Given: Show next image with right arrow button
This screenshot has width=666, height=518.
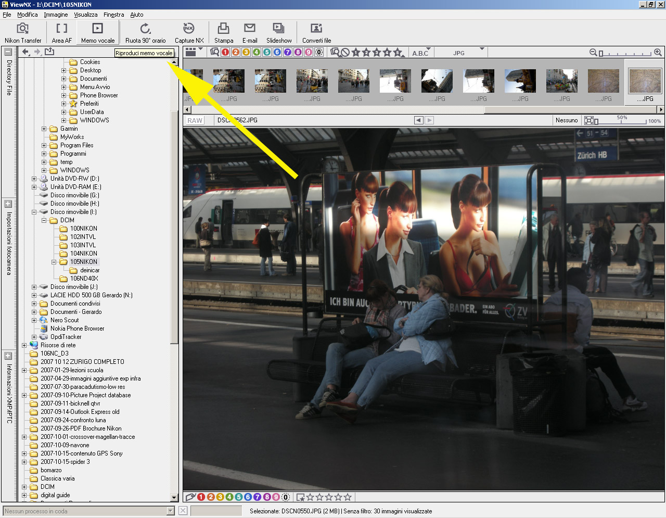Looking at the screenshot, I should [x=429, y=120].
